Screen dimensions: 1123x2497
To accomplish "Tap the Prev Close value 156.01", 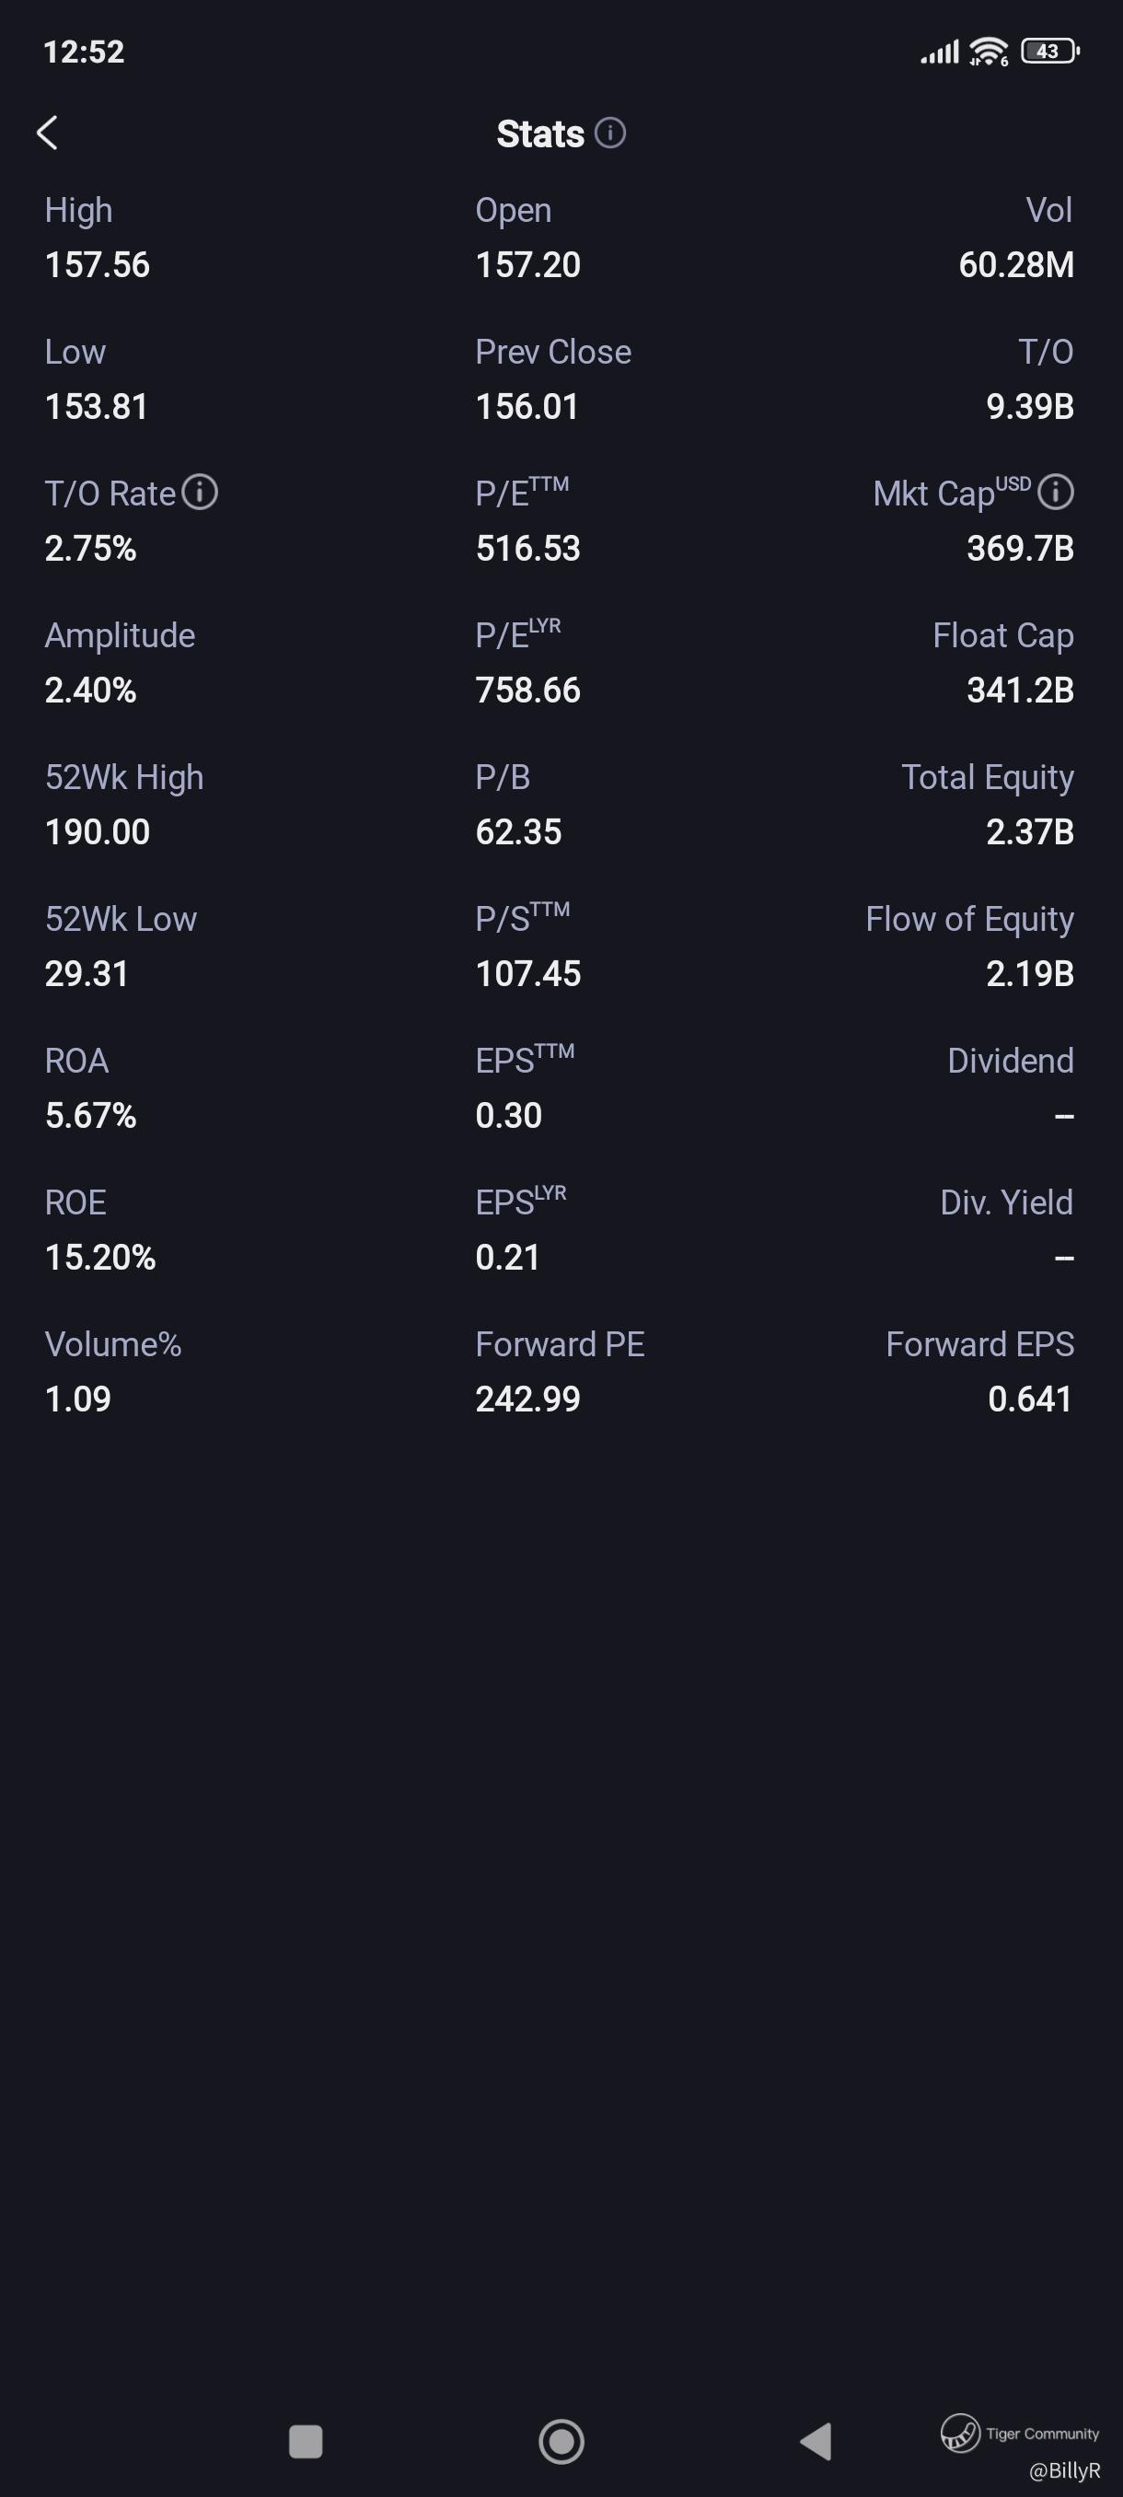I will tap(527, 406).
